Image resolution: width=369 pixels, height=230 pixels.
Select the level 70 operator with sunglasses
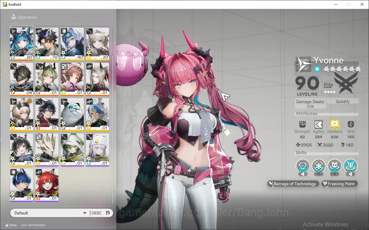[x=47, y=44]
